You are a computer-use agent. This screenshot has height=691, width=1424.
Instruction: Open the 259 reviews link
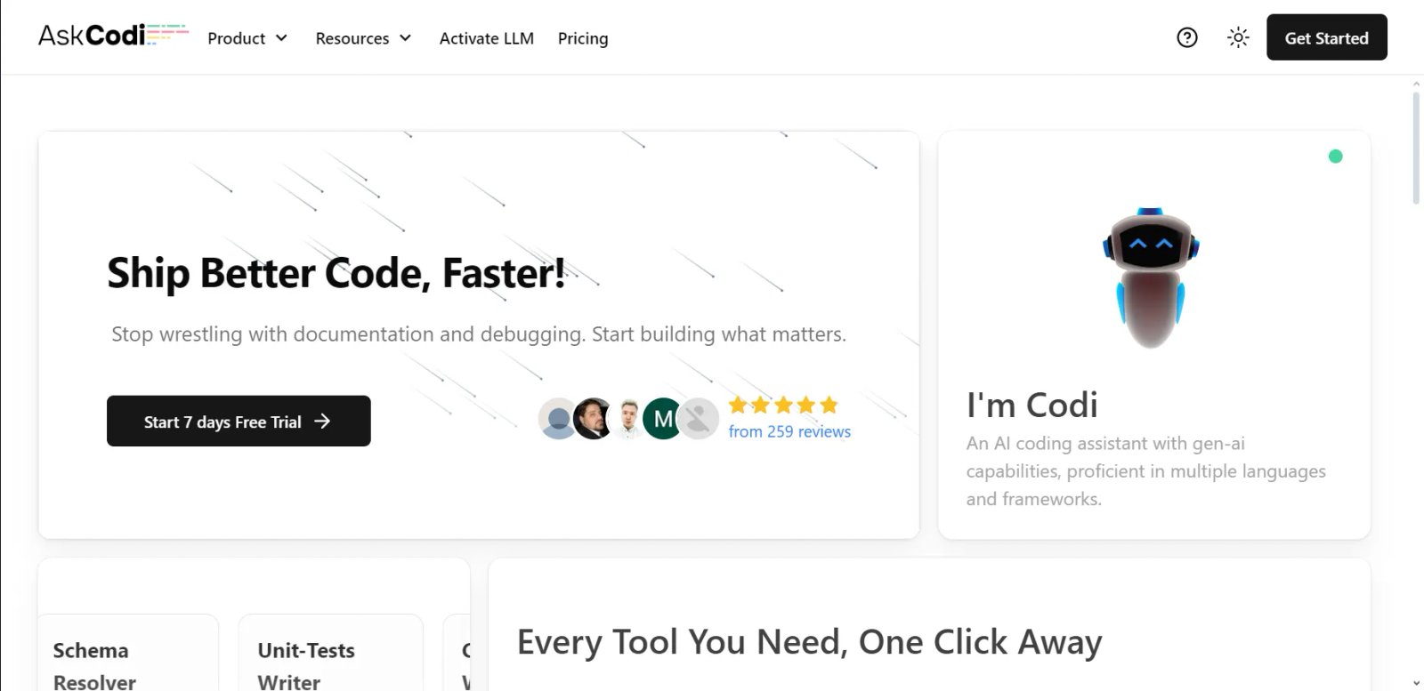[789, 431]
